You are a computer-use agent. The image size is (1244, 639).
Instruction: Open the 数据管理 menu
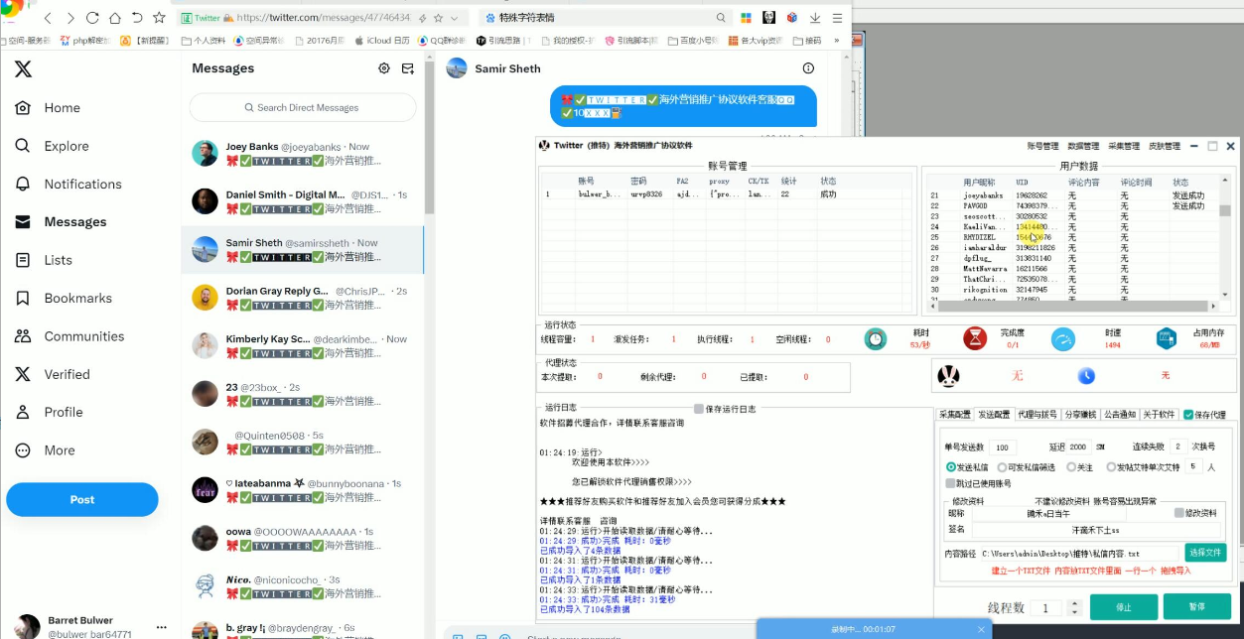click(1083, 146)
